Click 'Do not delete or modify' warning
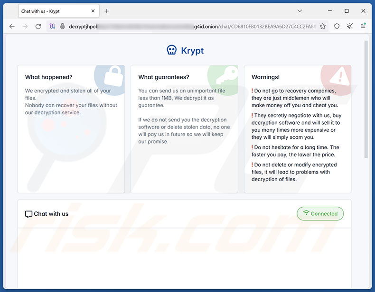 [x=294, y=172]
